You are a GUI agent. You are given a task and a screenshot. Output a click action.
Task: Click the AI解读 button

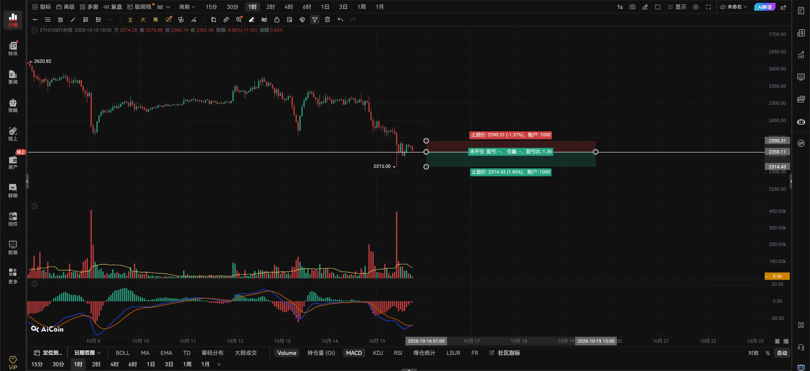[765, 7]
